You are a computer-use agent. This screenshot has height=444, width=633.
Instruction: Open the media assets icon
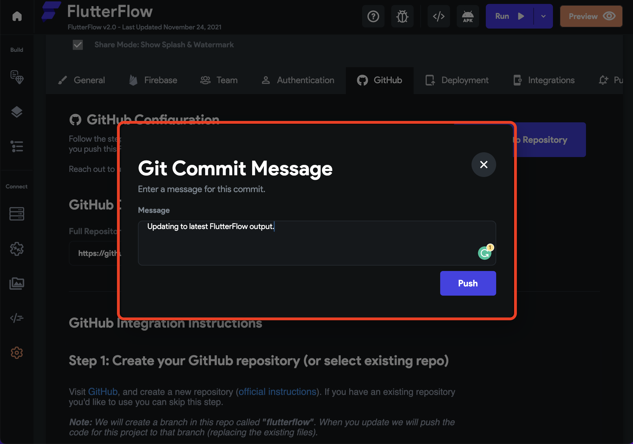click(x=17, y=284)
